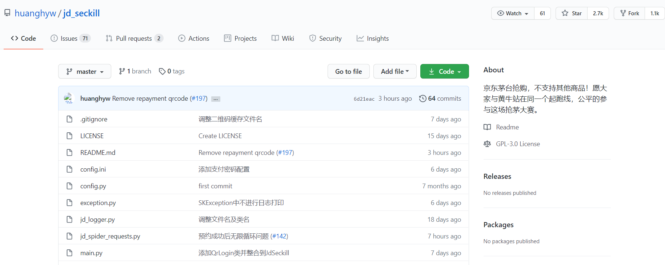Screen dimensions: 665x265
Task: Click the file icon next to exception.py
Action: 69,202
